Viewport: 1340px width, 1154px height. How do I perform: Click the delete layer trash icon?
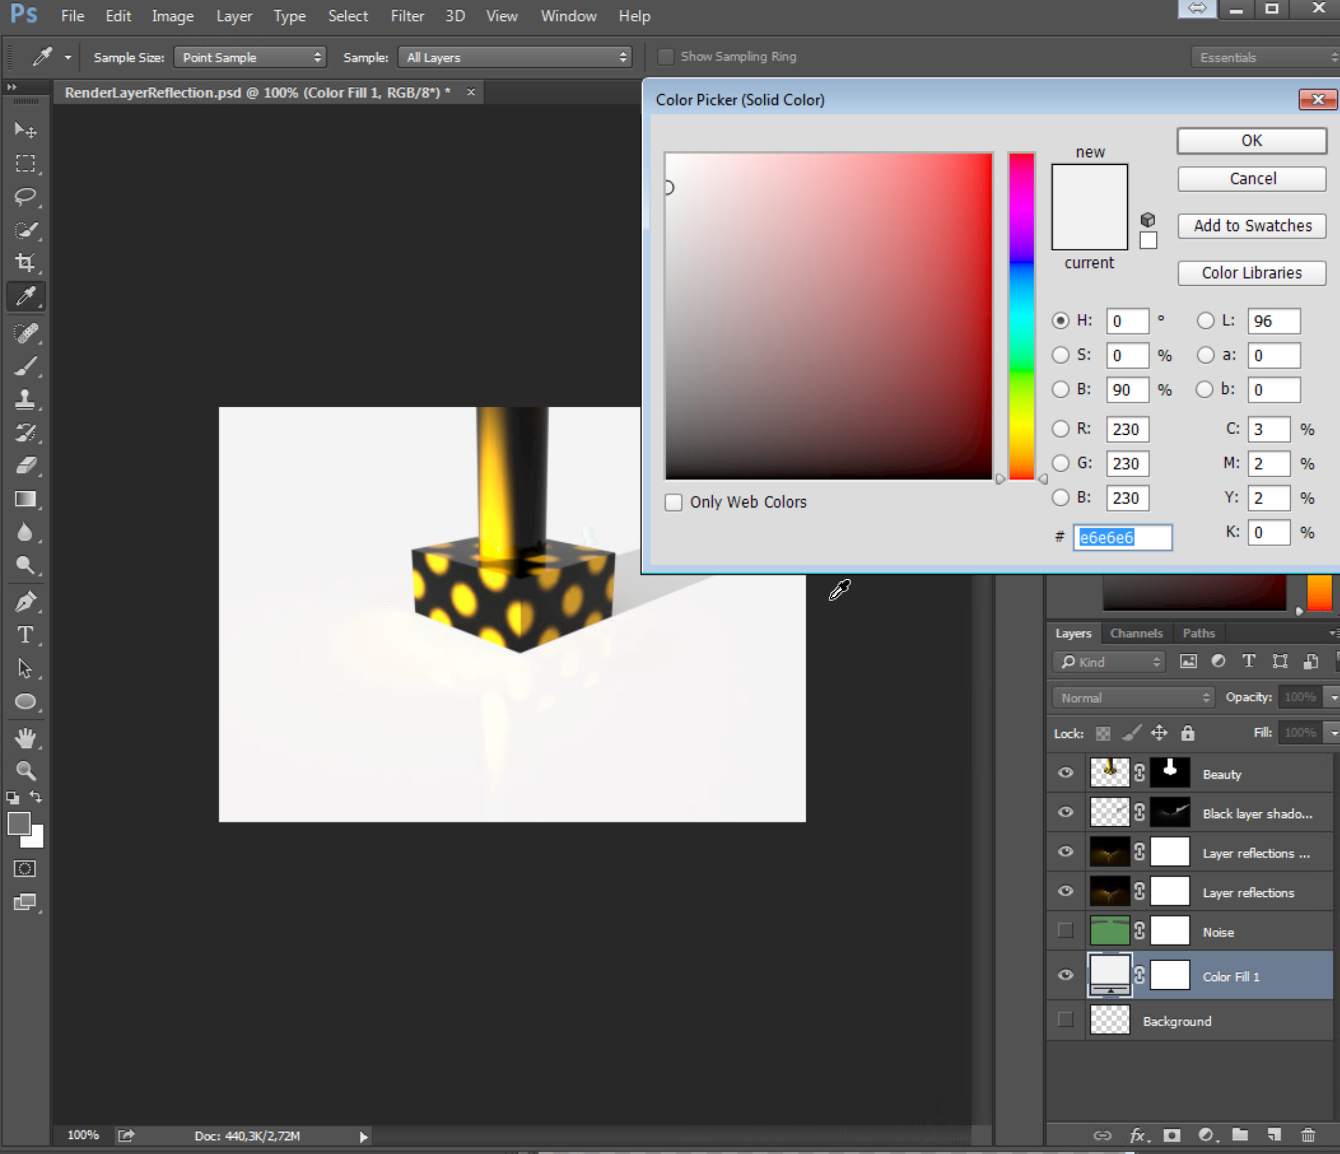click(1308, 1135)
